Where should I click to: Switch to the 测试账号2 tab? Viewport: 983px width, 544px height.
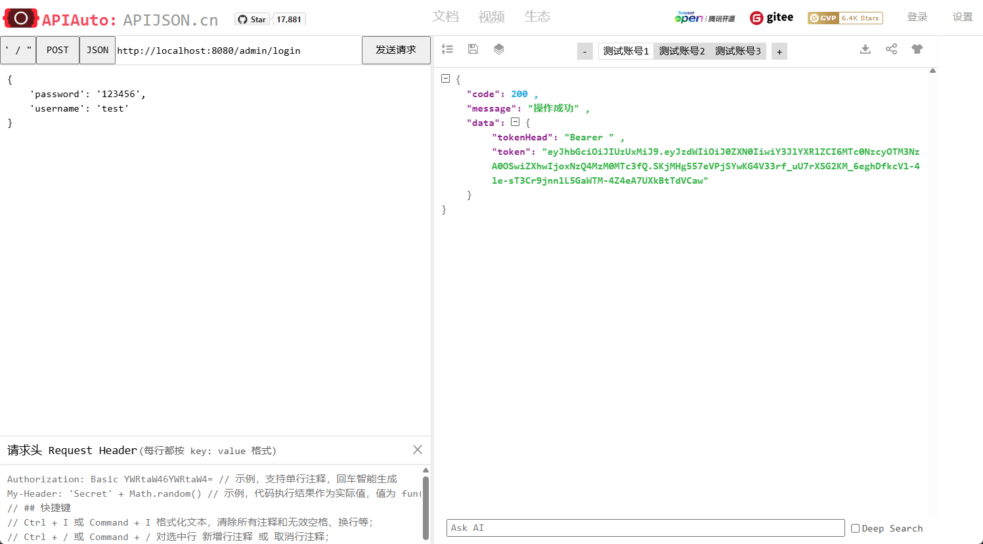682,51
